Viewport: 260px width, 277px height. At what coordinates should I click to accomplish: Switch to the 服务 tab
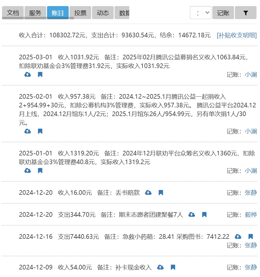pos(35,13)
